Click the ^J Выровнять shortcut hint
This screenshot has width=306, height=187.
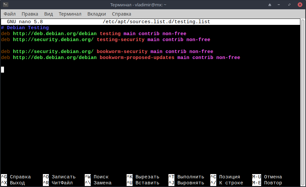(186, 183)
